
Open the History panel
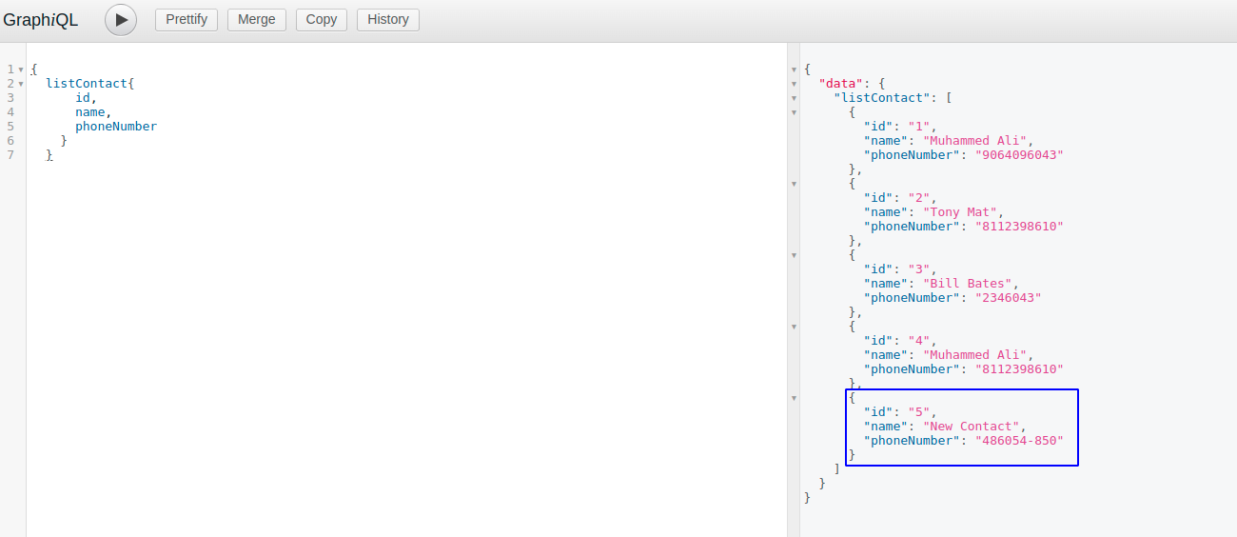click(387, 20)
